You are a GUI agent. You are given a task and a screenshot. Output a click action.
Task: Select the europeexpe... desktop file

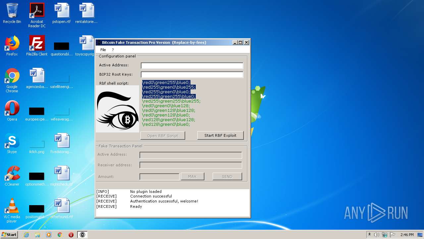coord(37,114)
